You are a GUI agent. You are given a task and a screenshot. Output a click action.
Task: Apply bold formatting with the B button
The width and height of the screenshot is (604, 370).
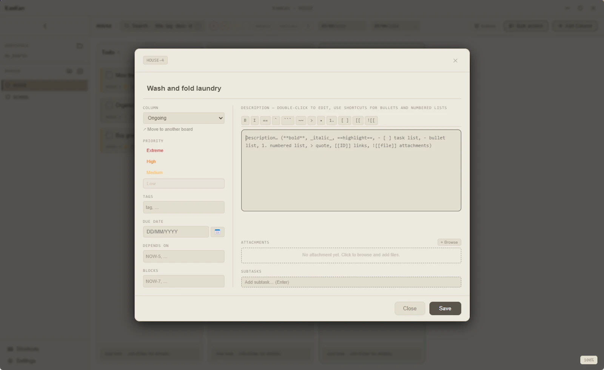coord(245,120)
